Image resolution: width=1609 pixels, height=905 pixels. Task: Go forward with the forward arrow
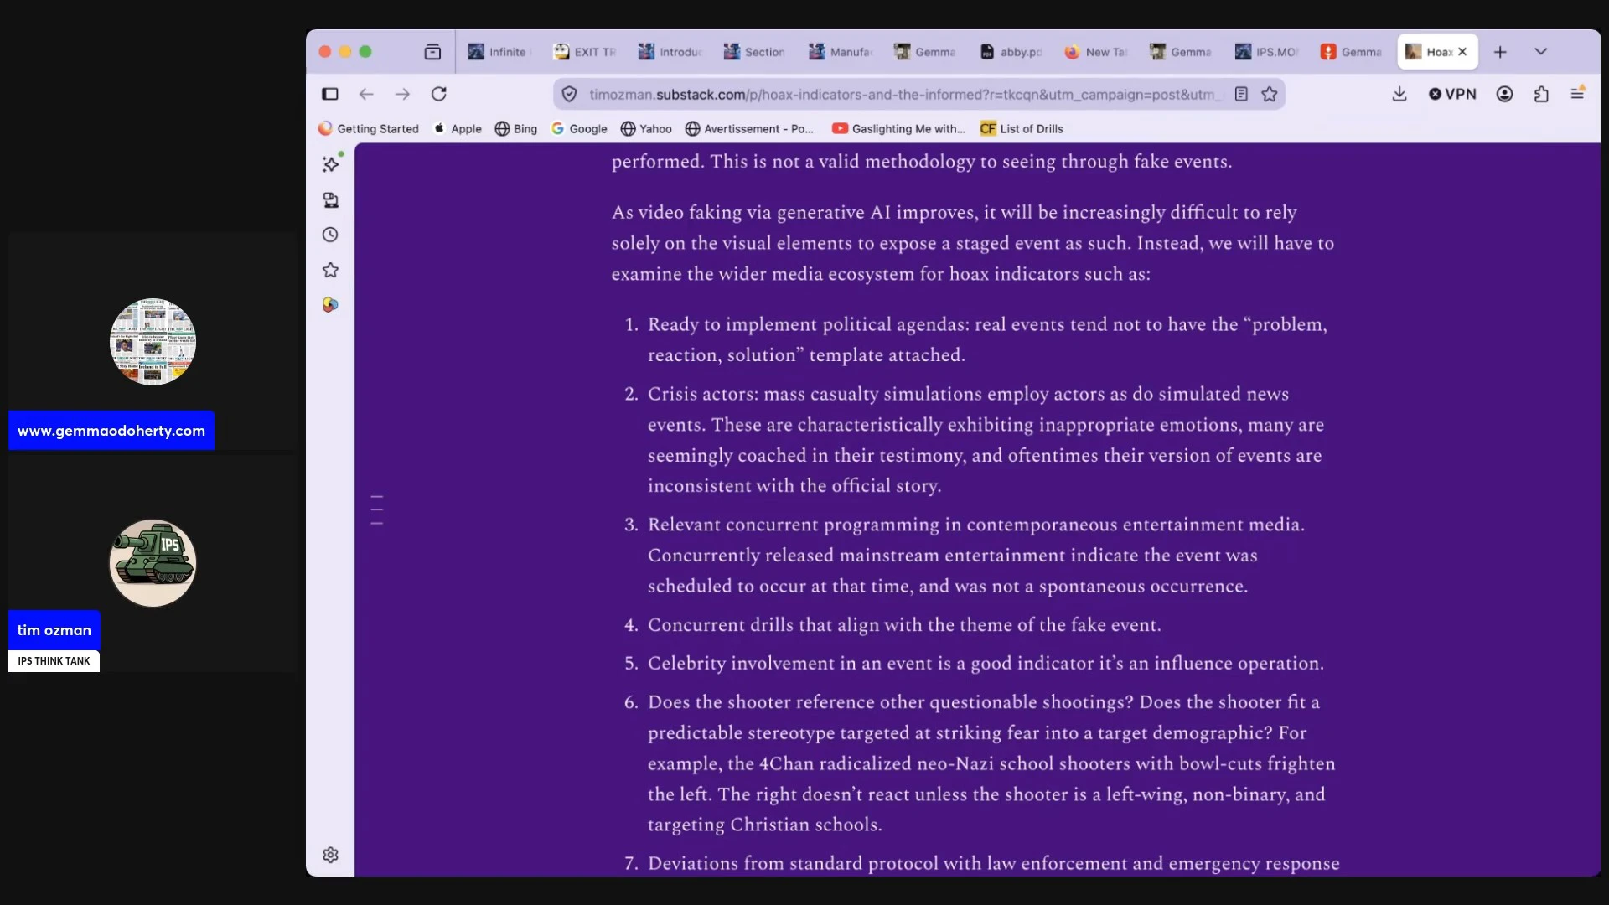[x=402, y=94]
